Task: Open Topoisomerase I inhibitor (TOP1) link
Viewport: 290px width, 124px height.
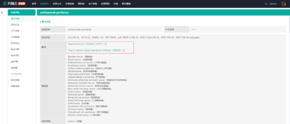Action: [x=85, y=44]
